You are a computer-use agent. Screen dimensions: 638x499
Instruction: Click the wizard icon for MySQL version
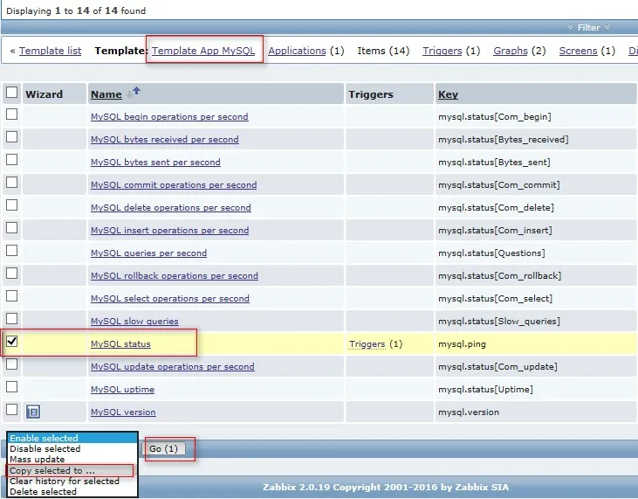point(33,412)
